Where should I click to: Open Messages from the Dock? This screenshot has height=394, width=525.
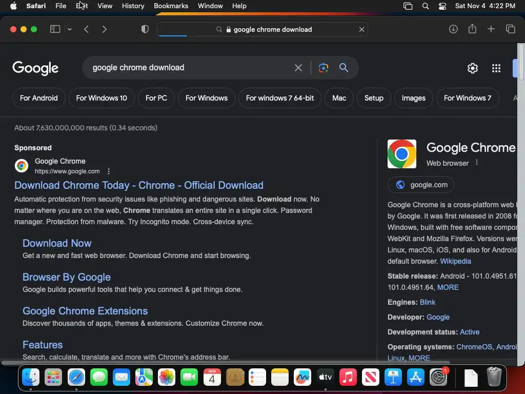(x=99, y=377)
